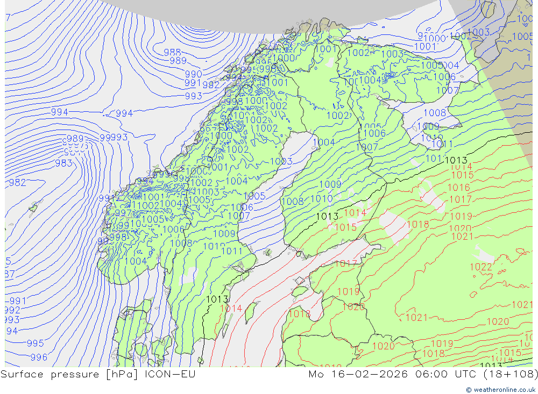Screen dimensions: 538x394
Task: Click the 990 isobar label
Action: point(194,74)
